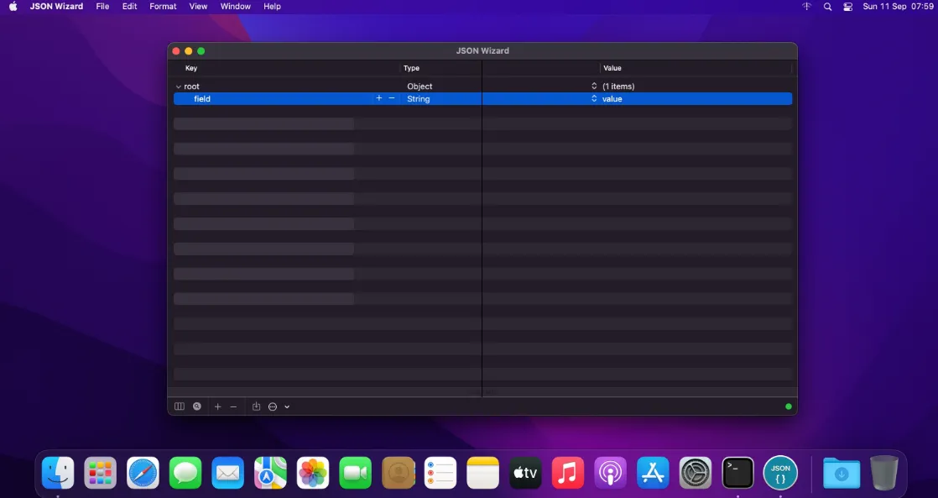
Task: Open the Apple menu
Action: [13, 7]
